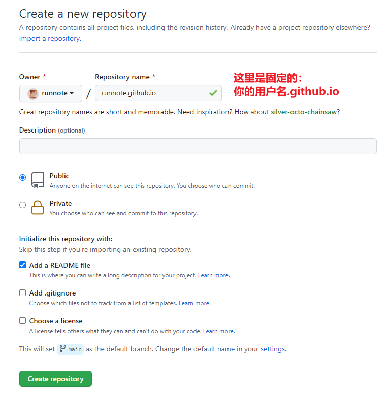Click the Public repository book icon
The height and width of the screenshot is (393, 390).
38,180
